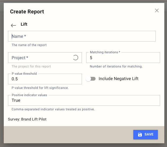
Task: Click the comma-separated indicator values hint
Action: point(53,109)
